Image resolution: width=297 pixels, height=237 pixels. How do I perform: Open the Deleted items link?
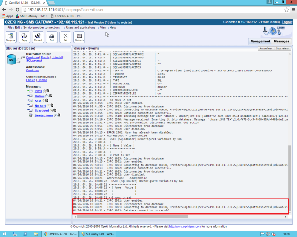[44, 115]
